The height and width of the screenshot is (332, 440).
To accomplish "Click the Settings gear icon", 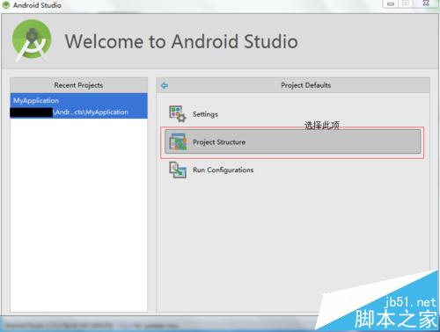I will tap(178, 114).
